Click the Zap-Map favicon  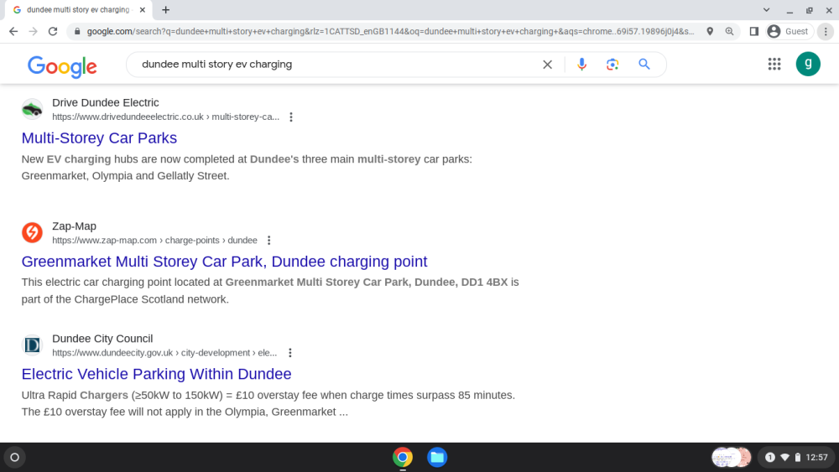(x=32, y=232)
